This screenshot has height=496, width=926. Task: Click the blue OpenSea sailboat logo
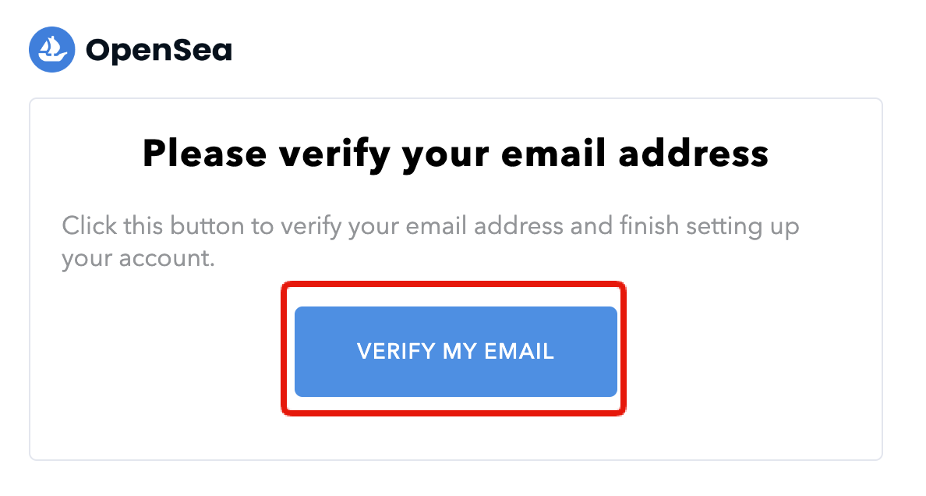tap(52, 50)
